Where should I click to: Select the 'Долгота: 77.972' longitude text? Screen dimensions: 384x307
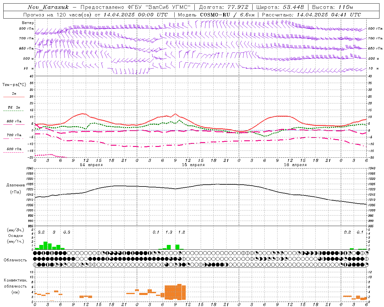(x=224, y=7)
